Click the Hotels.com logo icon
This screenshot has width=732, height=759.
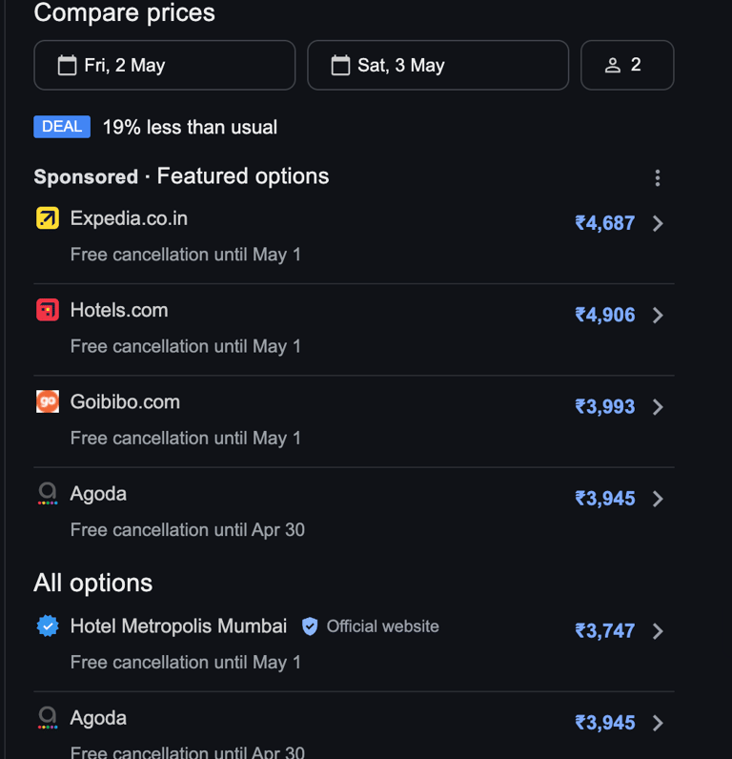pos(48,310)
